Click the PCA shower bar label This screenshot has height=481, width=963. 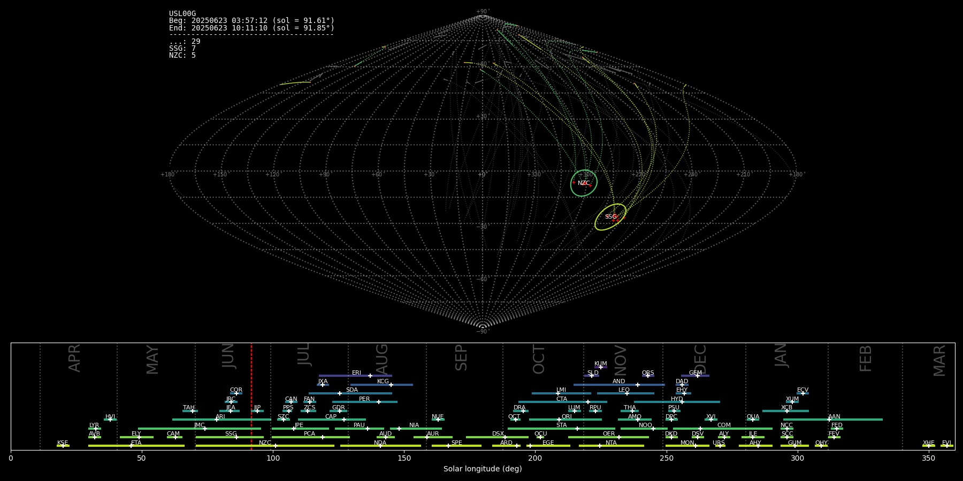[x=309, y=434]
